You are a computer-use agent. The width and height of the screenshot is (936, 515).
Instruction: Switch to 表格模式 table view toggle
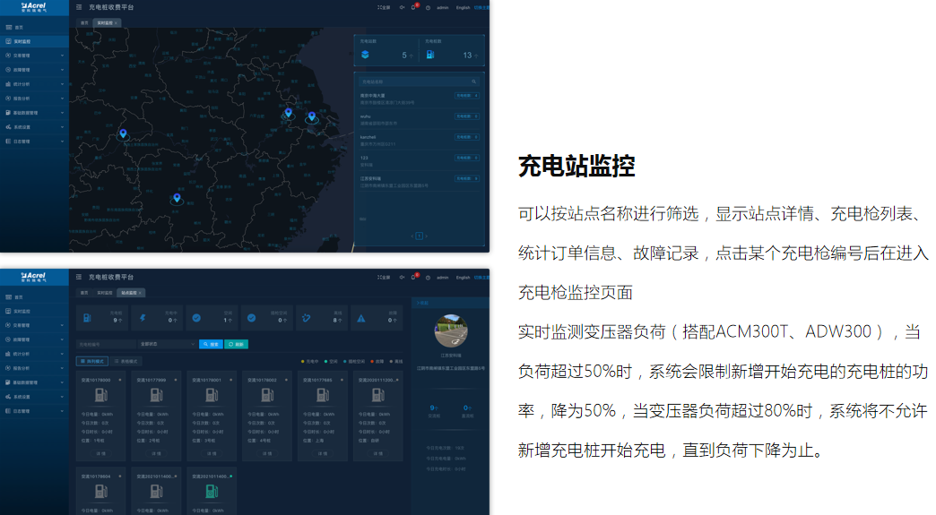pyautogui.click(x=126, y=361)
